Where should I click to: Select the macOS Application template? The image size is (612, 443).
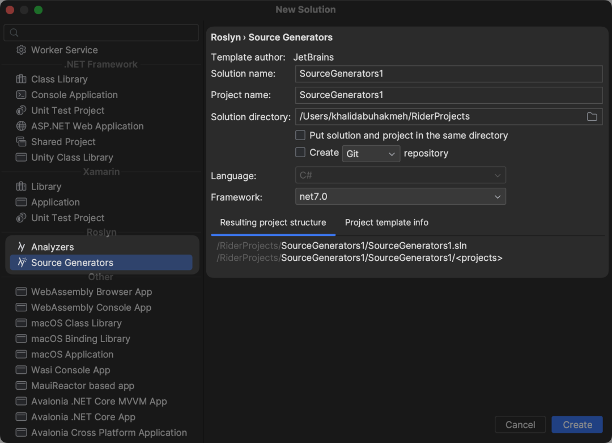coord(72,355)
